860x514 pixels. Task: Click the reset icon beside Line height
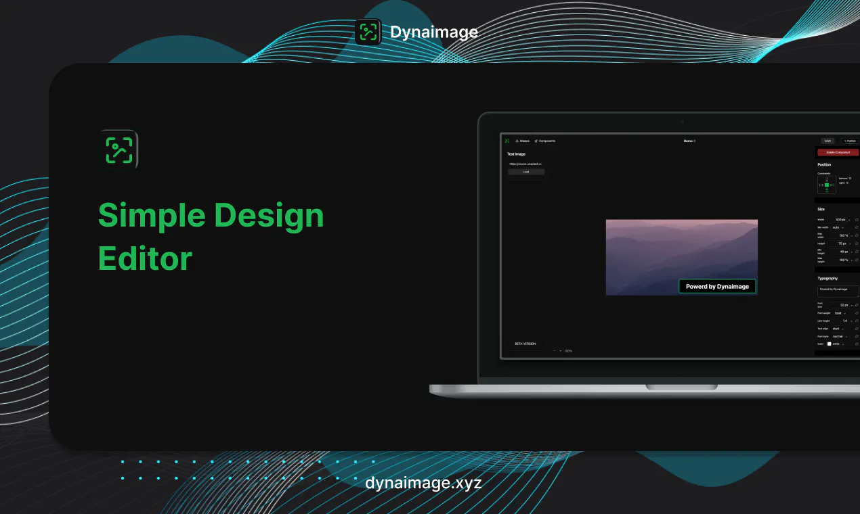[x=857, y=321]
